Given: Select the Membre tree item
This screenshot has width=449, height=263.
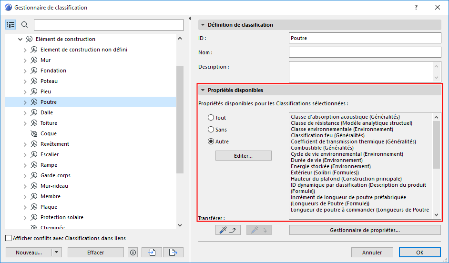Looking at the screenshot, I should pos(51,196).
